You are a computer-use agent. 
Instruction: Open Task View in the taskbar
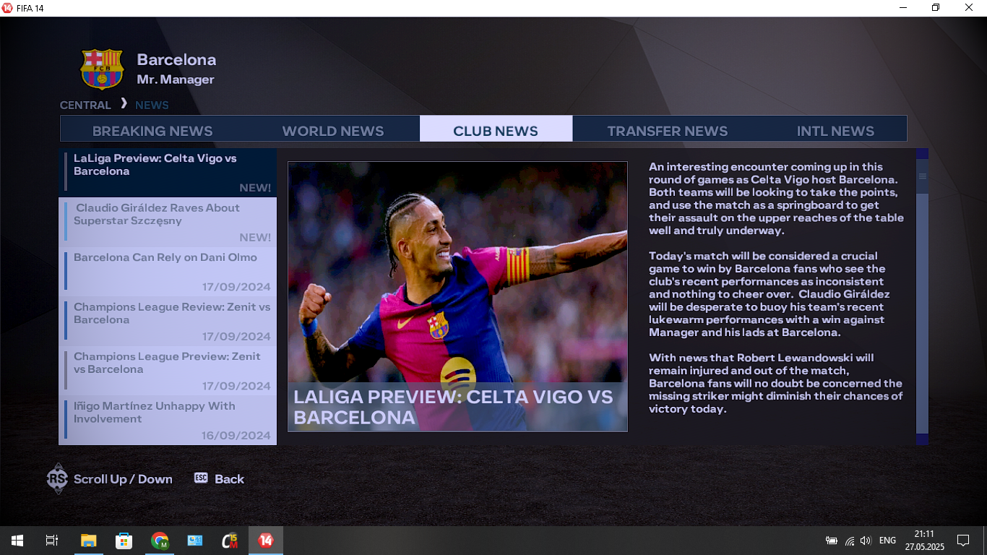pos(52,541)
